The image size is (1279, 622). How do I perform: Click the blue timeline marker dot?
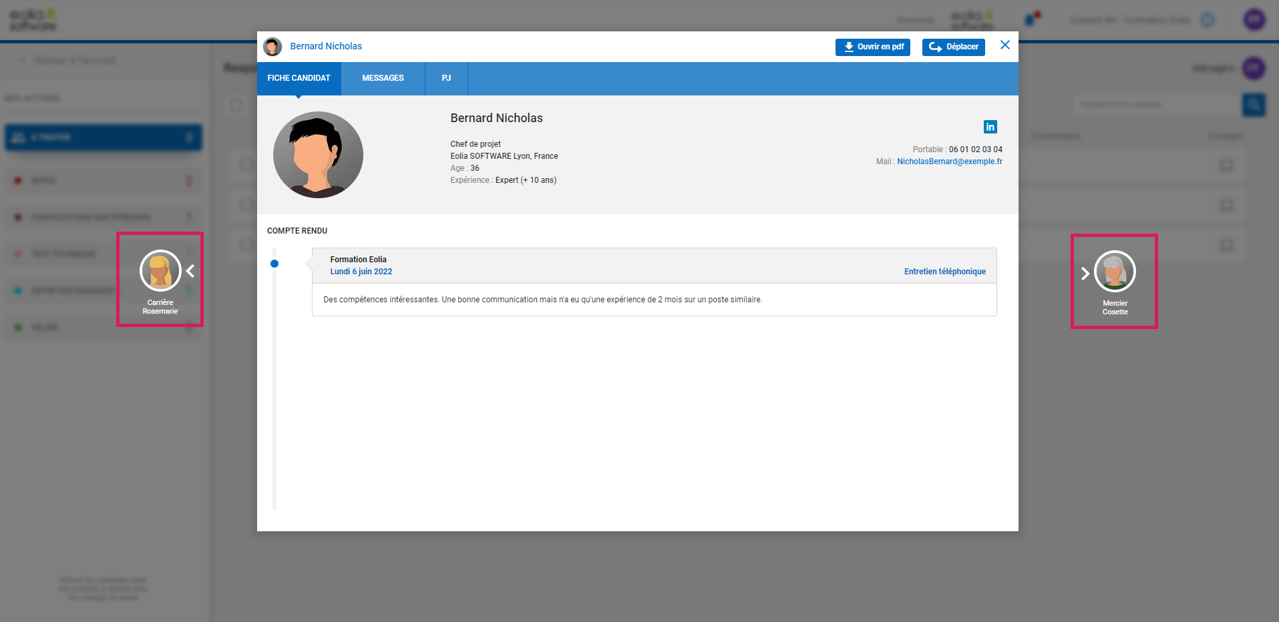point(275,264)
